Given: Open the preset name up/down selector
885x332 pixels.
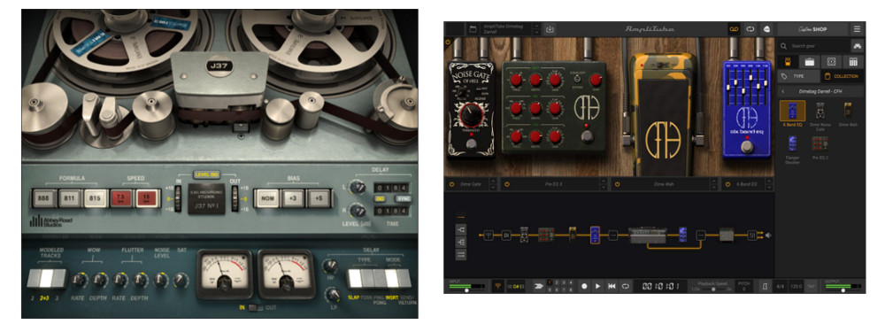Looking at the screenshot, I should click(536, 29).
